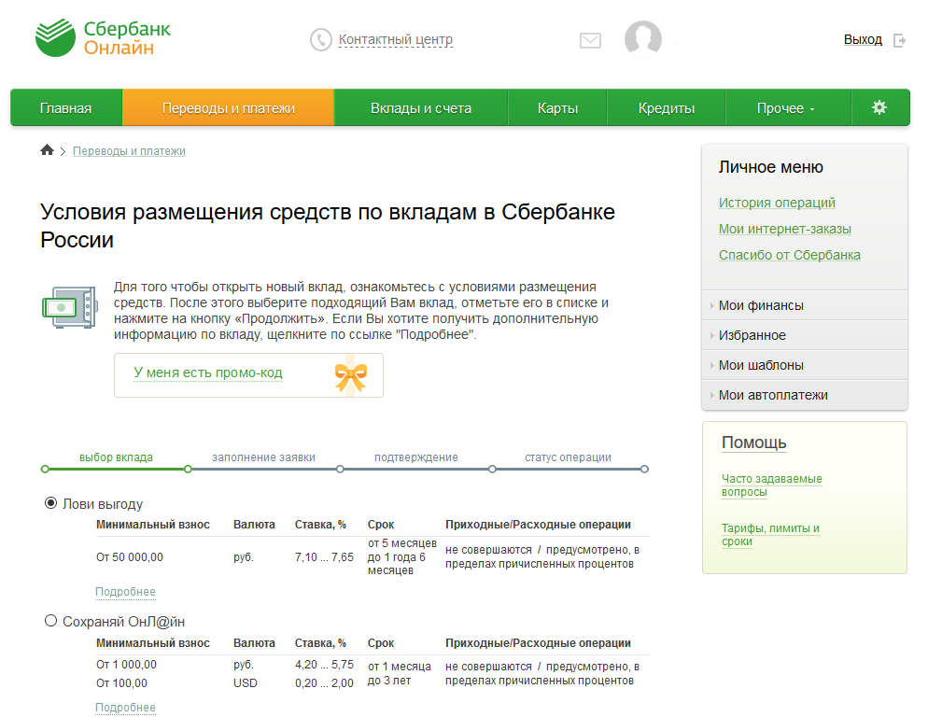This screenshot has height=717, width=928.
Task: Click the От 1 000,00 minimum deposit value
Action: 126,665
